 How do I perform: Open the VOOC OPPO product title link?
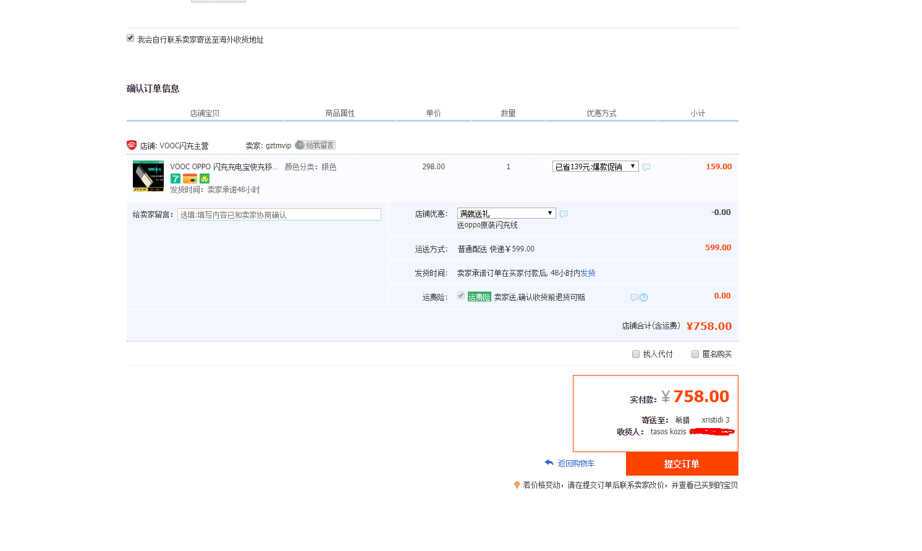tap(224, 167)
